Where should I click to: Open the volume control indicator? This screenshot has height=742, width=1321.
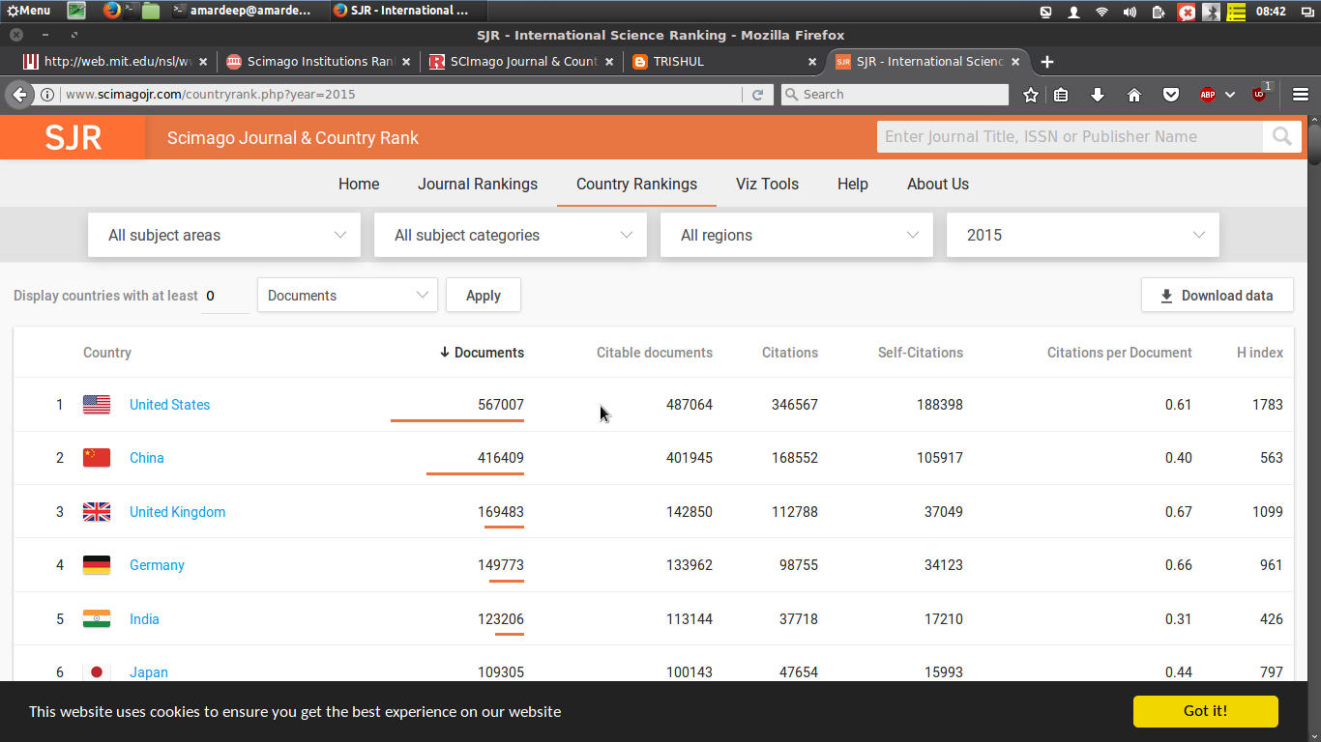(x=1130, y=12)
